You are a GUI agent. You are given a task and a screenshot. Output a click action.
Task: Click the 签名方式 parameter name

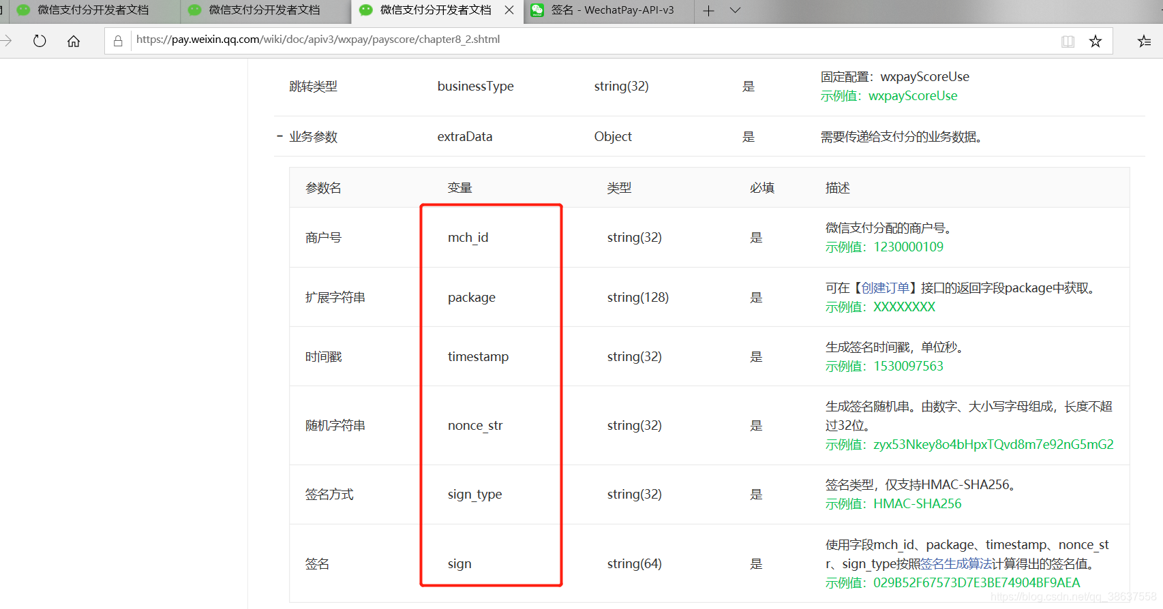click(x=329, y=495)
